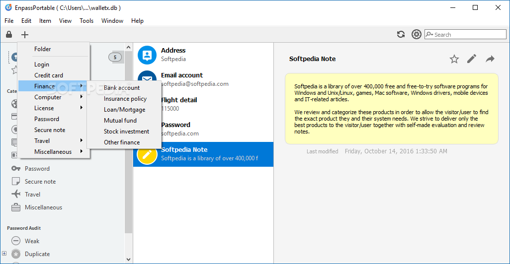510x264 pixels.
Task: Open settings gear icon in toolbar
Action: (x=417, y=34)
